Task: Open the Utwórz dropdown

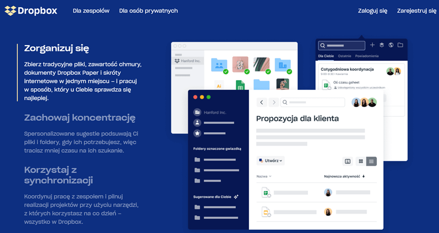Action: (271, 161)
